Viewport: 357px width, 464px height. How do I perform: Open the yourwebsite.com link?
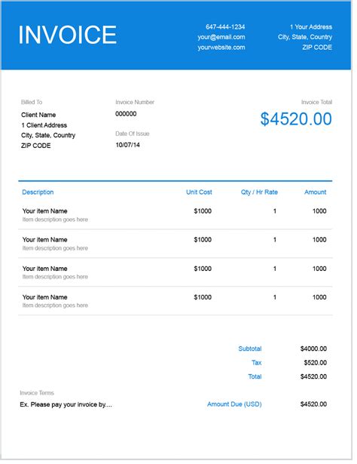point(221,48)
